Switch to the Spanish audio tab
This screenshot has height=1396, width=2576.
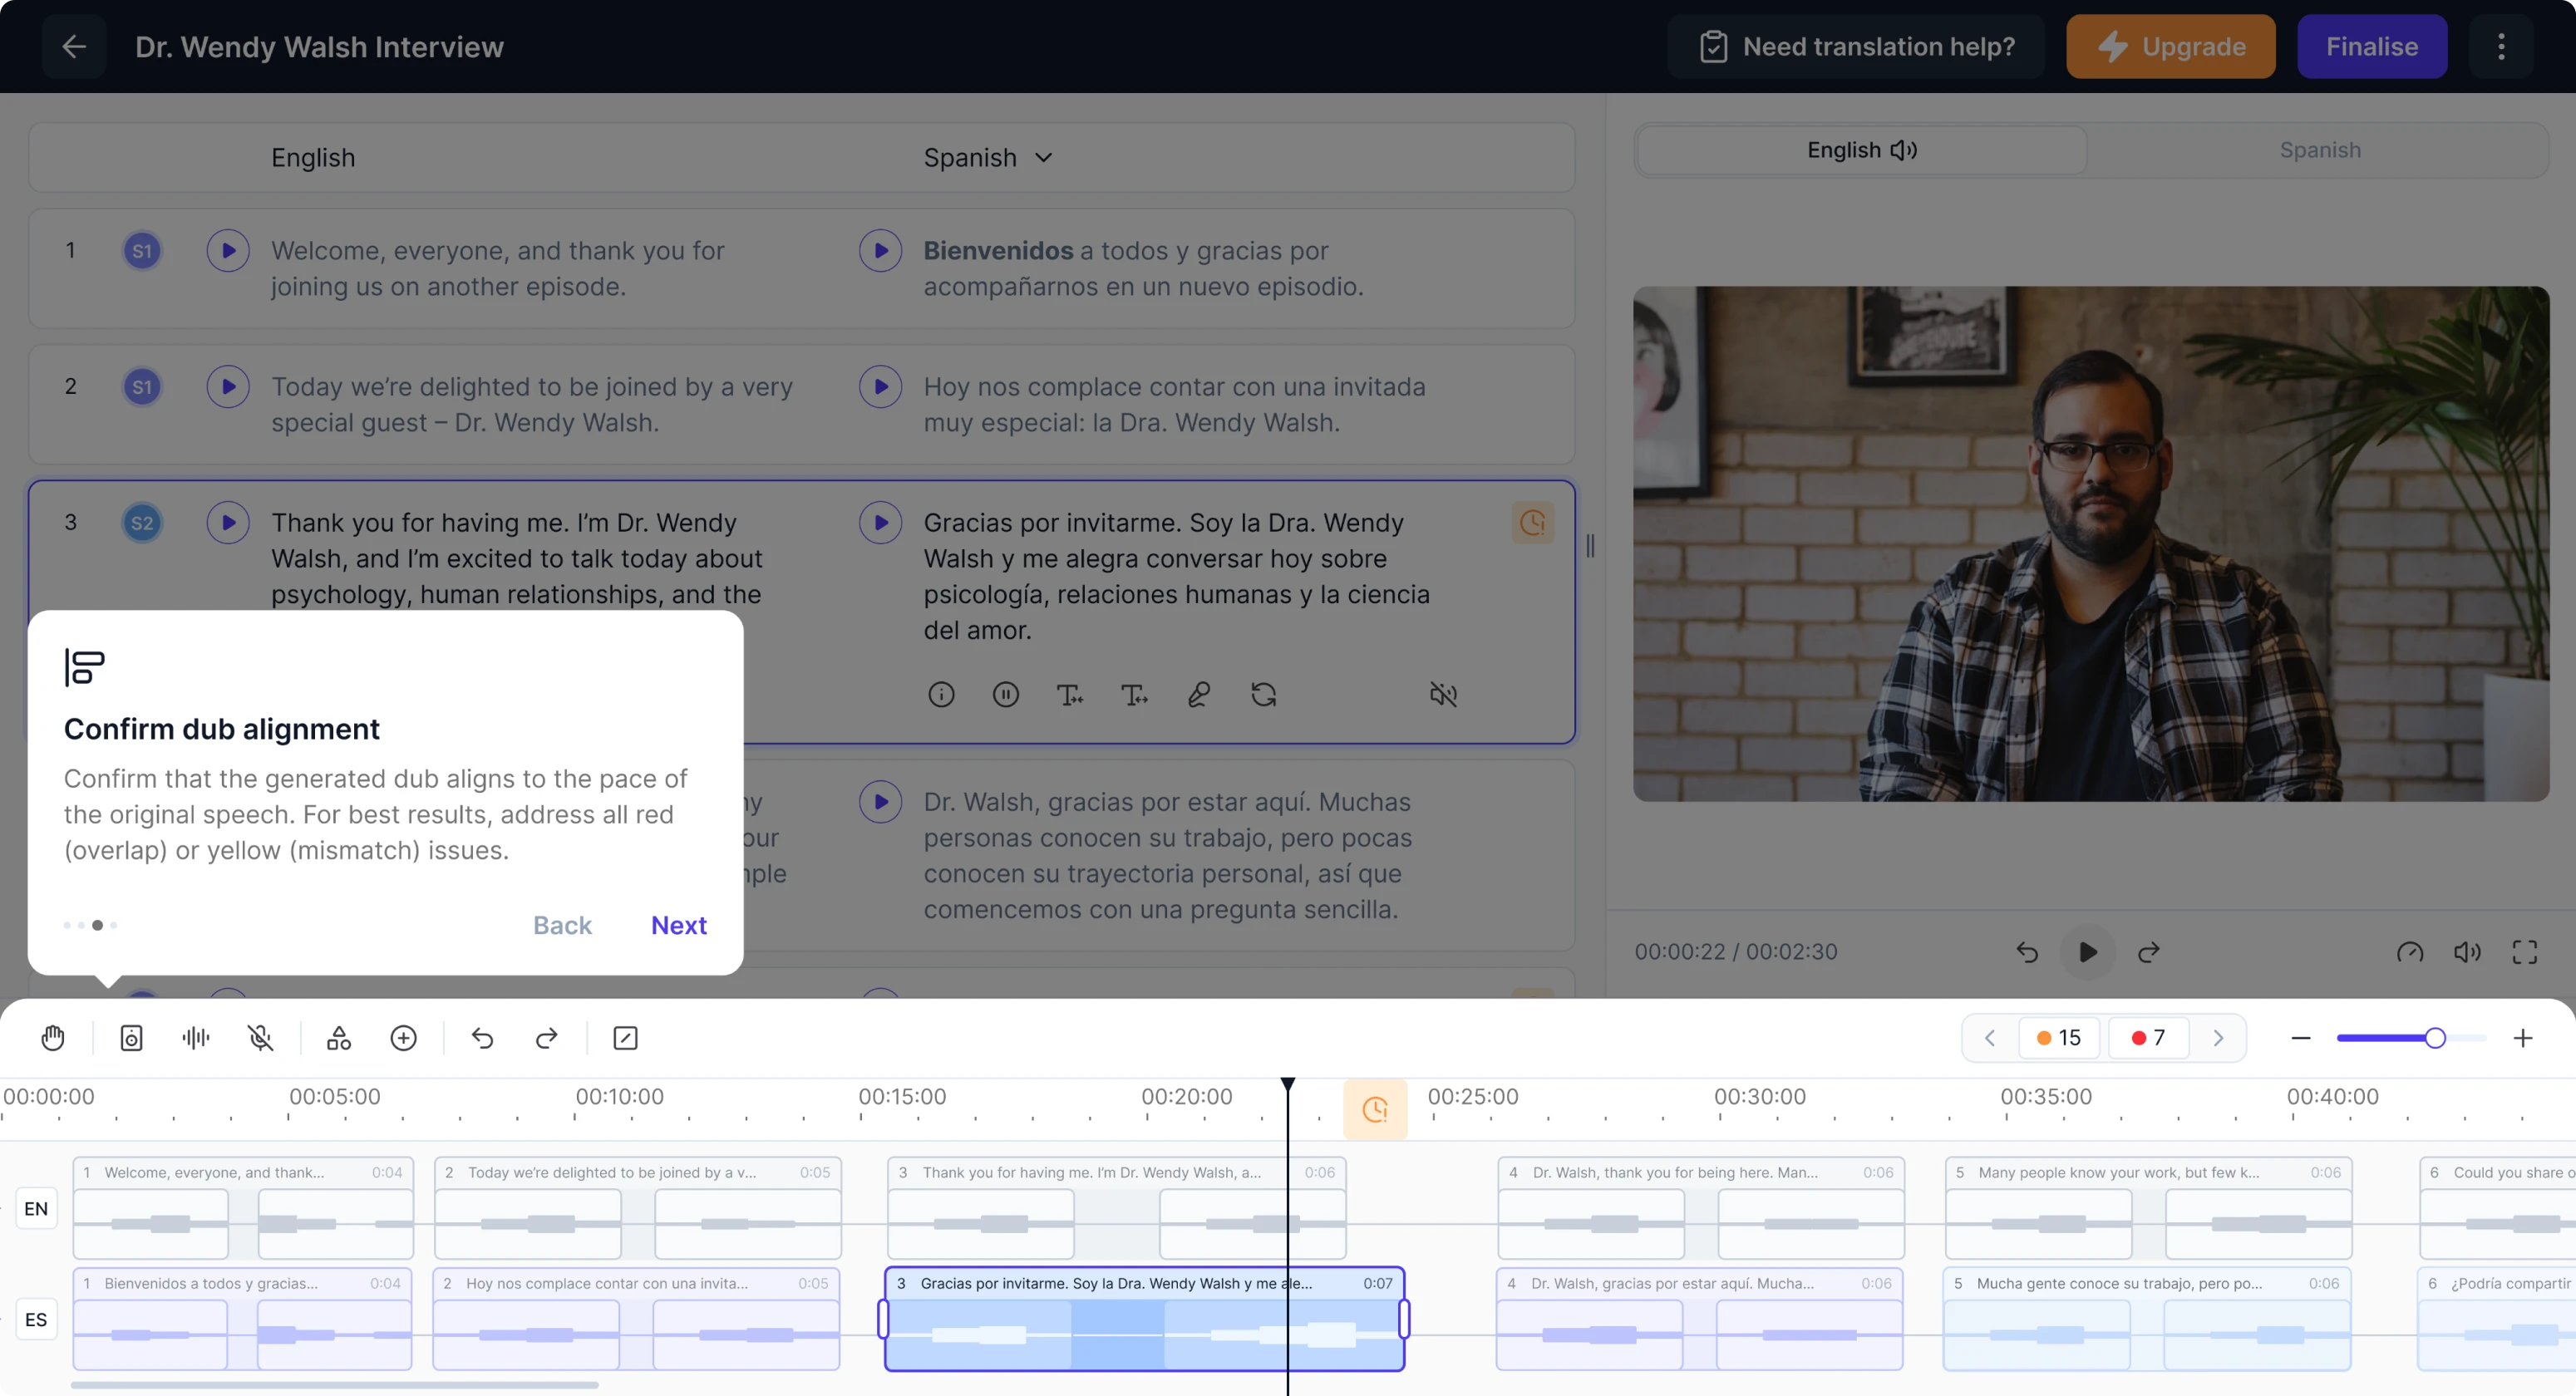(x=2319, y=150)
